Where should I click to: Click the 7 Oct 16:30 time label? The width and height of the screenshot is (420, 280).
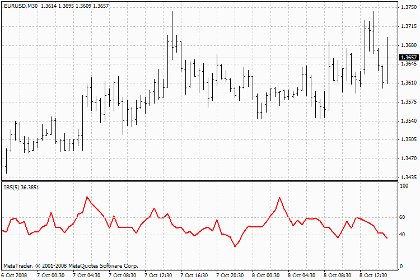194,275
